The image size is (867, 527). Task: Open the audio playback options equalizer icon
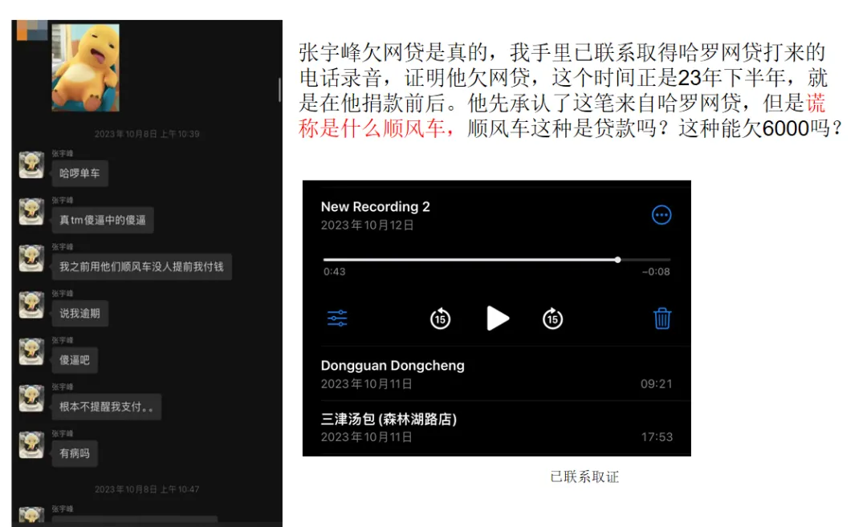tap(337, 318)
